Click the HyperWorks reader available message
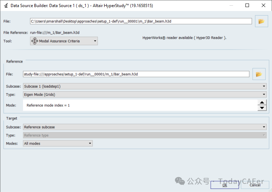Viewport: 272px width, 192px height. point(185,38)
